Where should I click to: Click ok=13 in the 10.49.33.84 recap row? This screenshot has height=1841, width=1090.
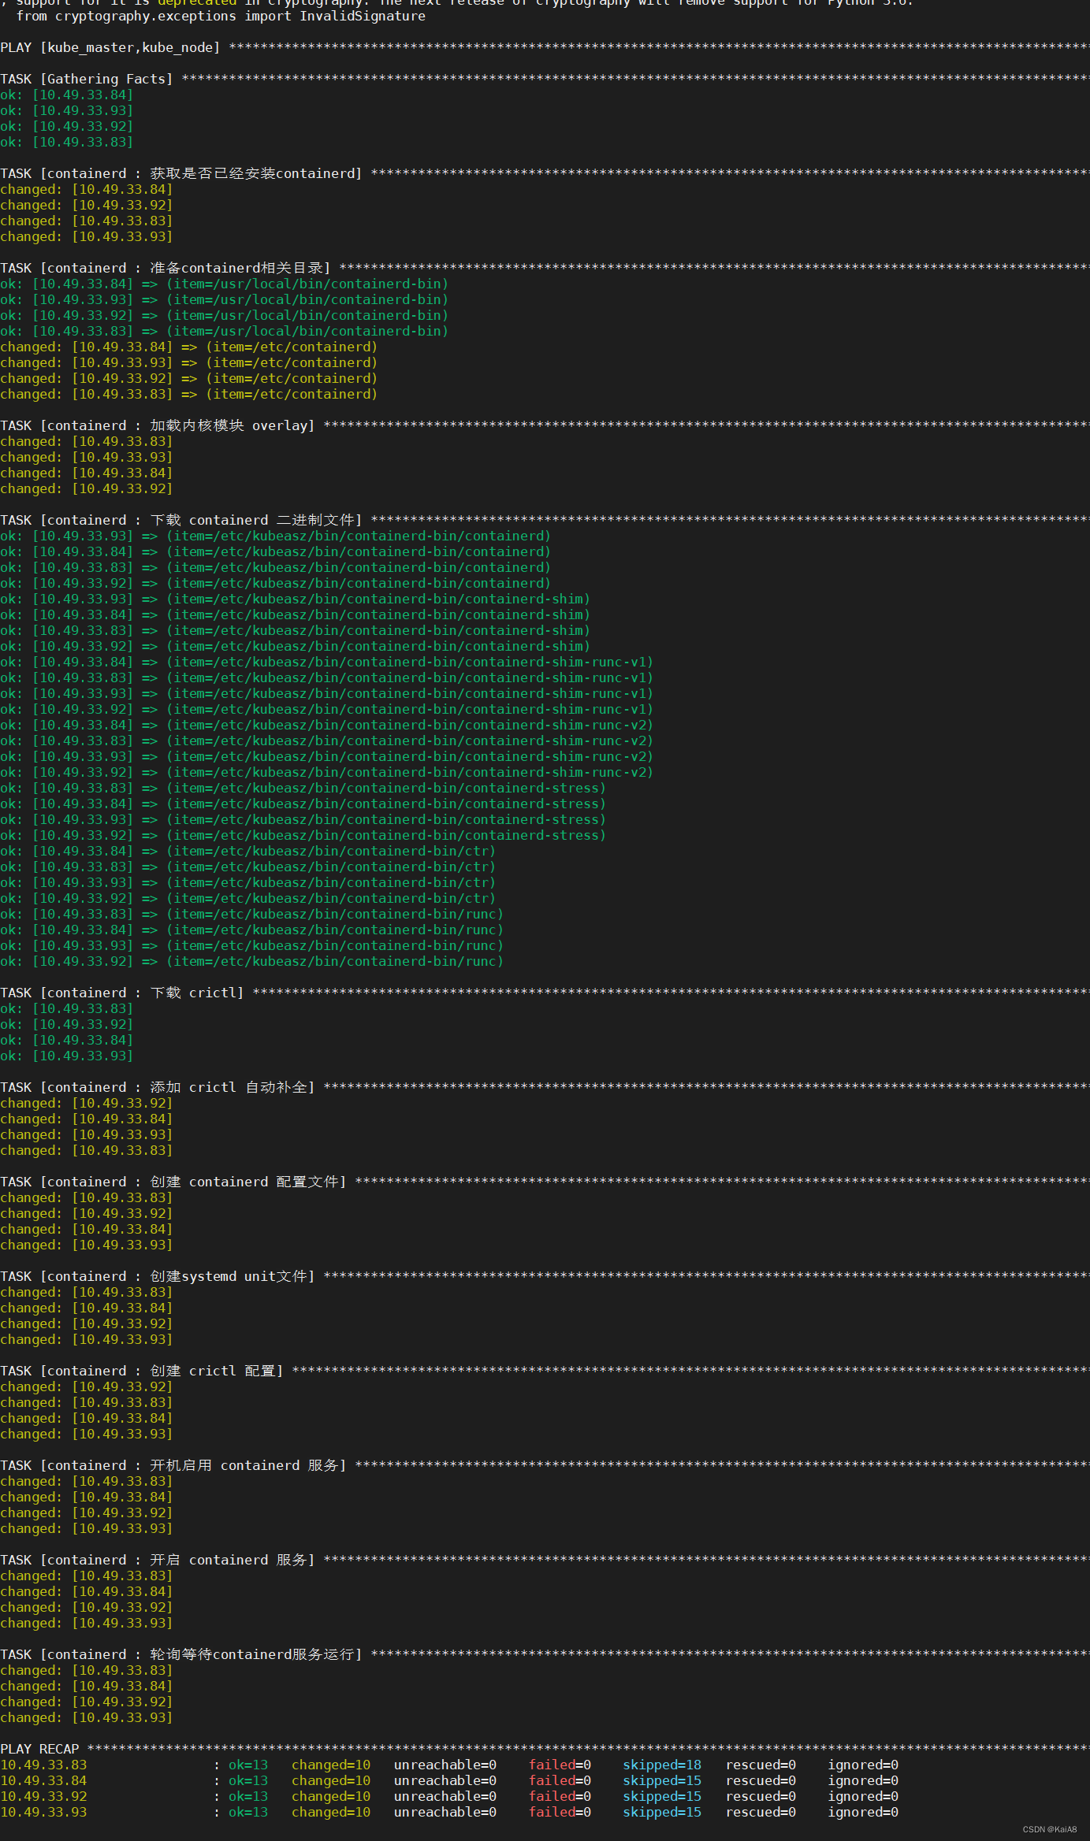coord(248,1780)
